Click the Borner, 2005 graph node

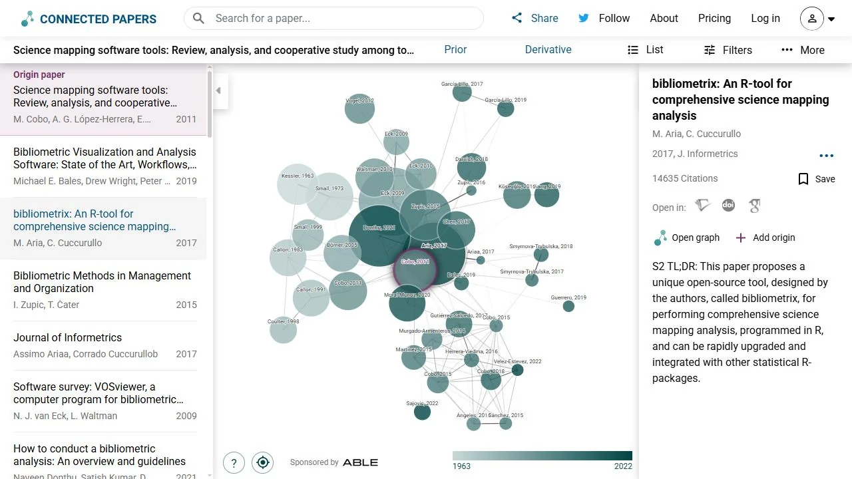(x=342, y=253)
